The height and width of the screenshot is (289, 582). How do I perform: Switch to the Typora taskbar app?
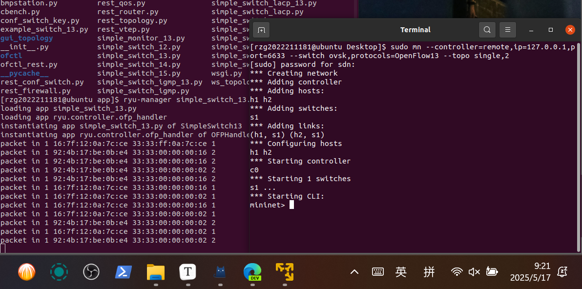[x=187, y=271]
